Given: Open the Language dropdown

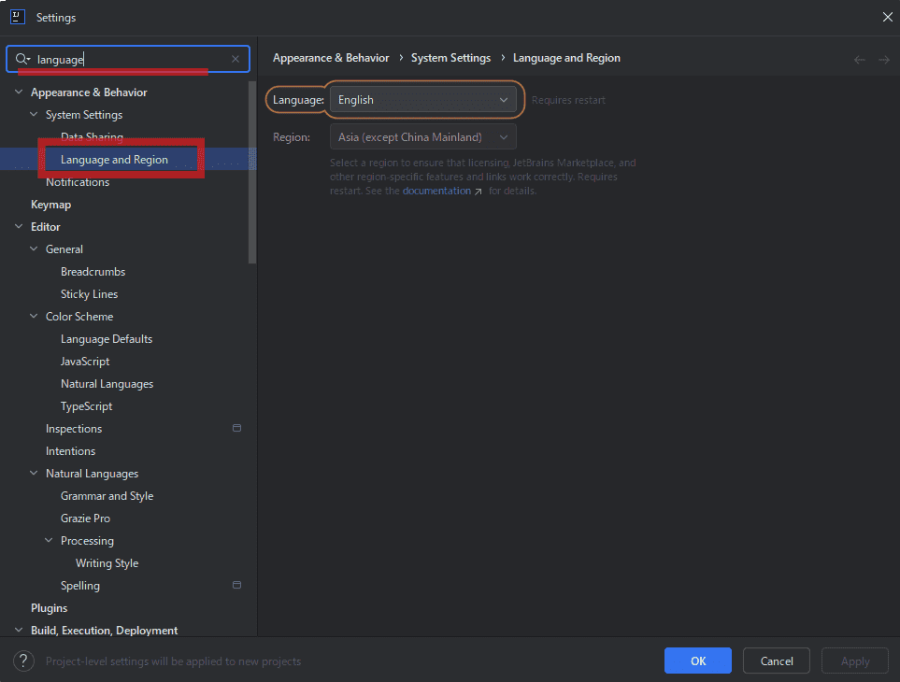Looking at the screenshot, I should pyautogui.click(x=422, y=100).
